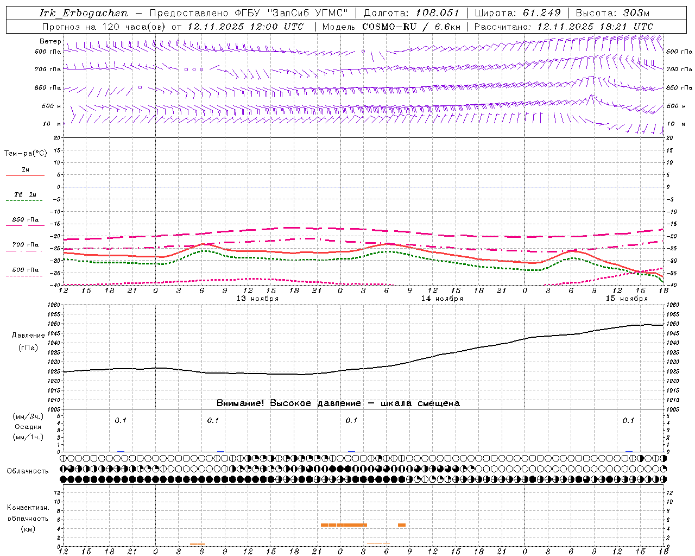
Task: Click the 13 ноября date label
Action: (x=257, y=299)
